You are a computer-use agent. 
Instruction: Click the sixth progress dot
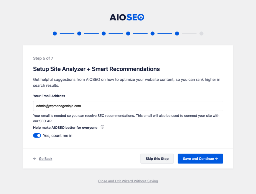coord(177,33)
